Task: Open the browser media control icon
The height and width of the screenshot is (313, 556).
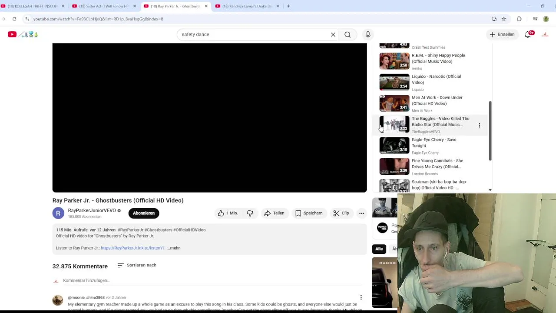Action: pos(535,19)
